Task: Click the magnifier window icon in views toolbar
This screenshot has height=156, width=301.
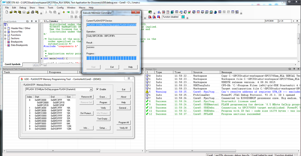Action: click(181, 12)
